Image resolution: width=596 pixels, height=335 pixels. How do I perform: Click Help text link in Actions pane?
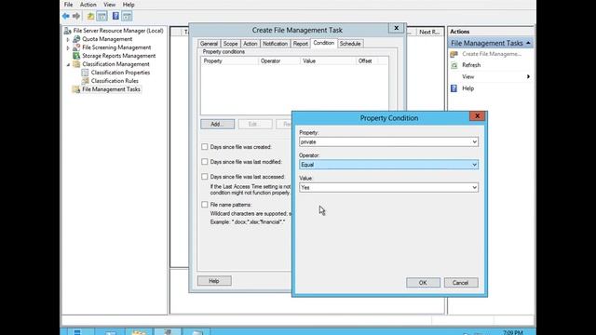pyautogui.click(x=467, y=88)
